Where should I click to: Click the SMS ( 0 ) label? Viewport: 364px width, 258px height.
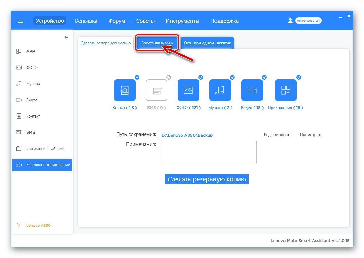coord(157,108)
